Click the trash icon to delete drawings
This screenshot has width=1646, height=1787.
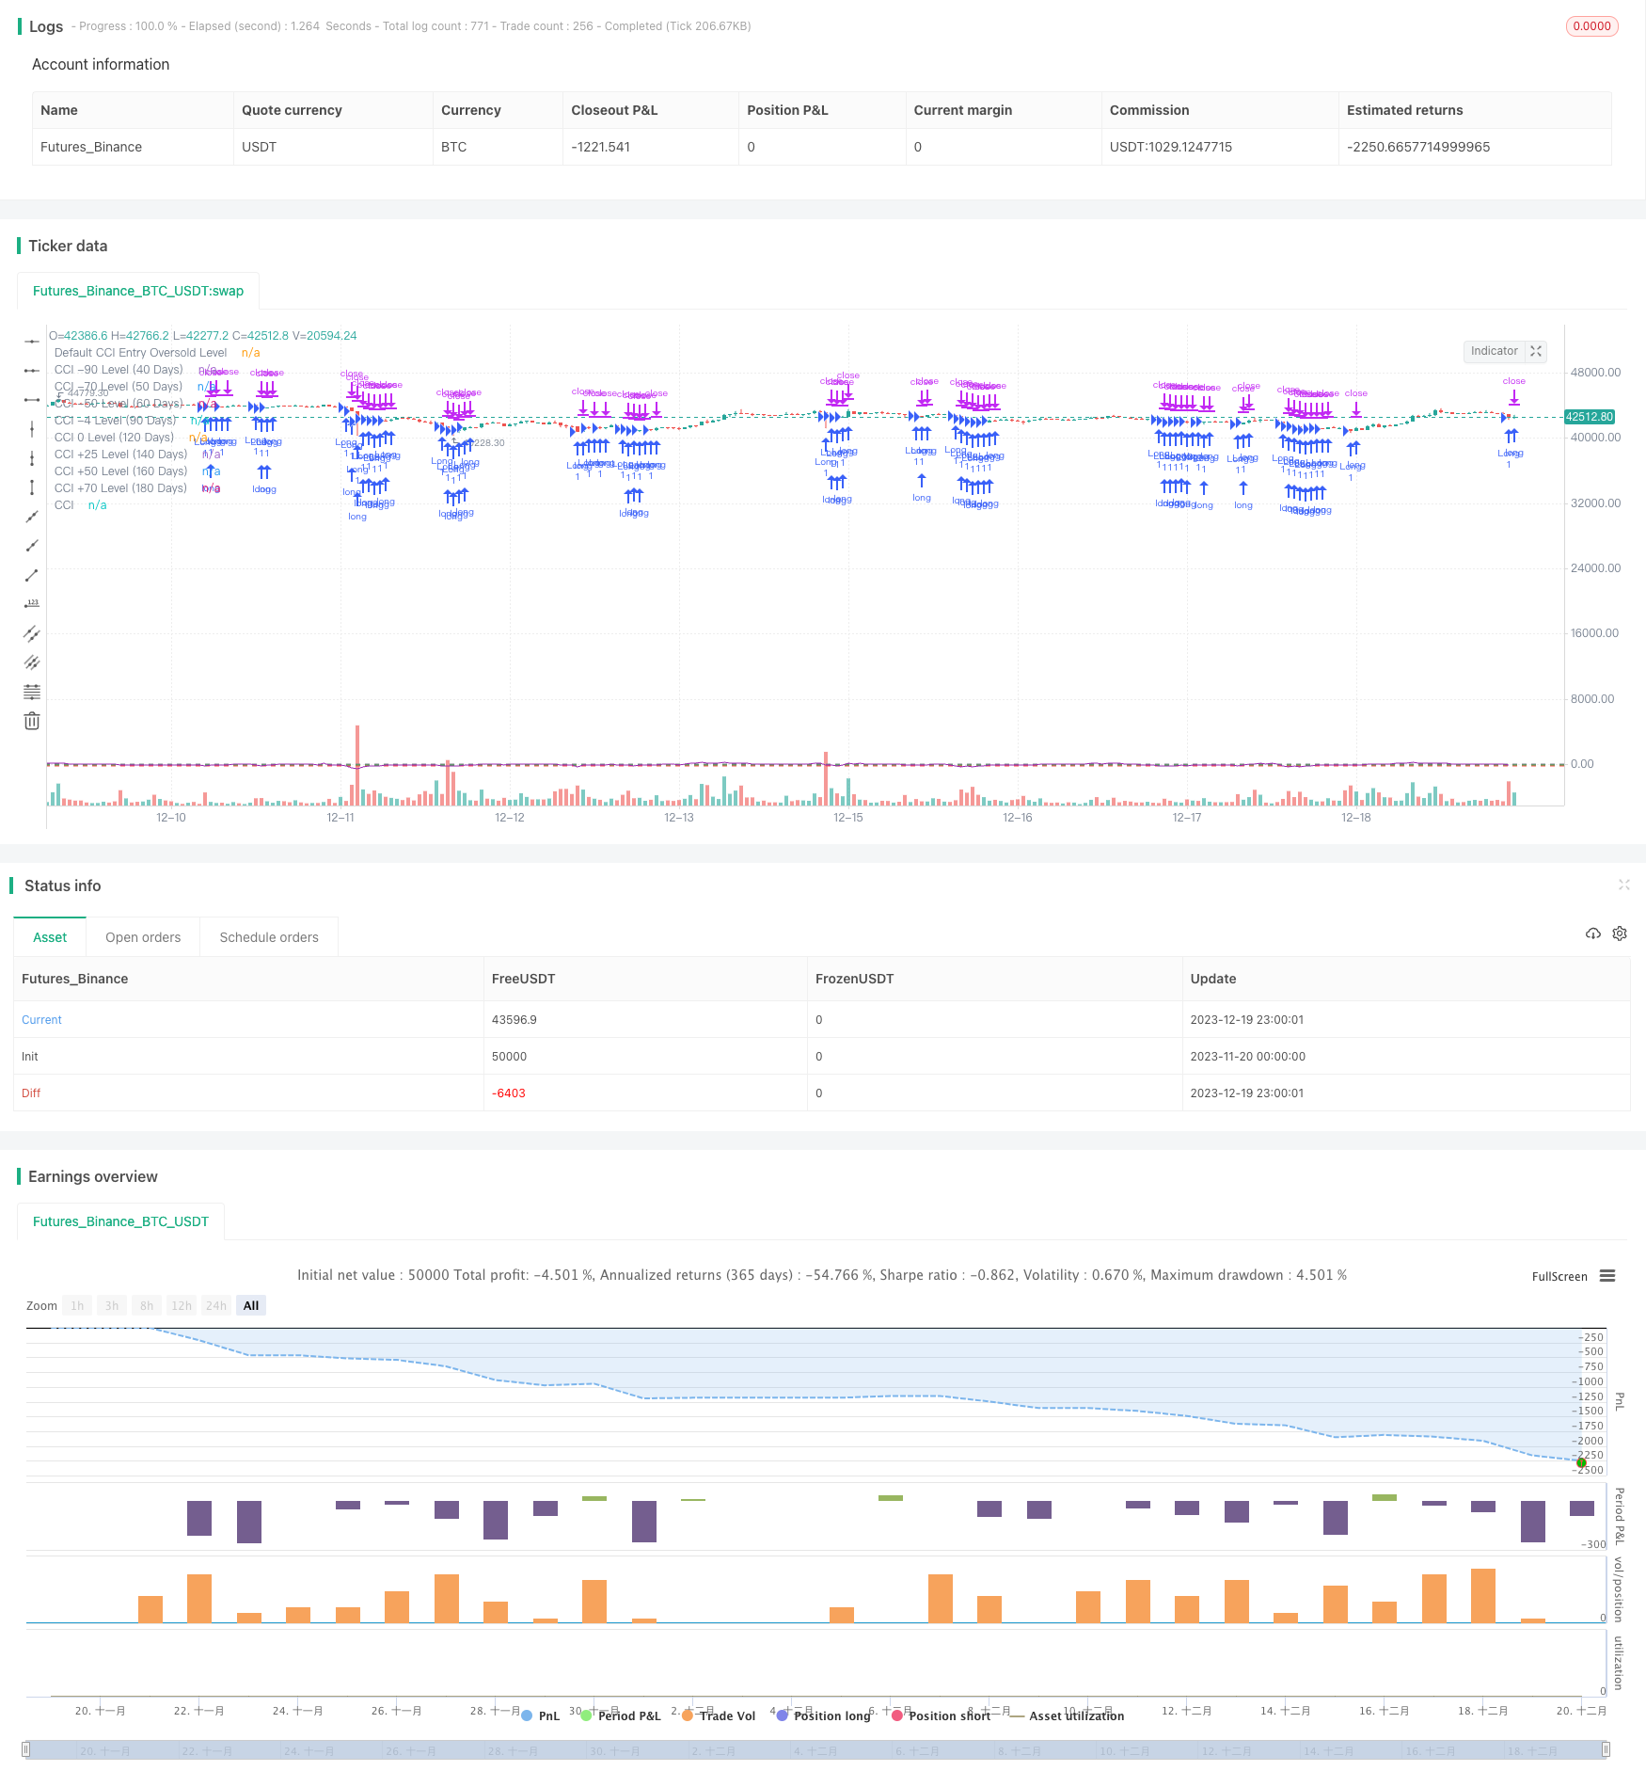click(x=32, y=722)
